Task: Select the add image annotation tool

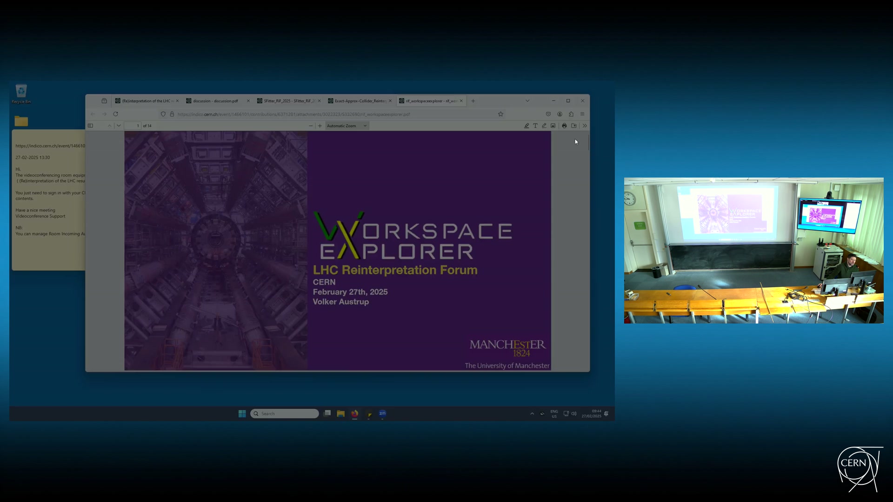Action: [x=553, y=125]
